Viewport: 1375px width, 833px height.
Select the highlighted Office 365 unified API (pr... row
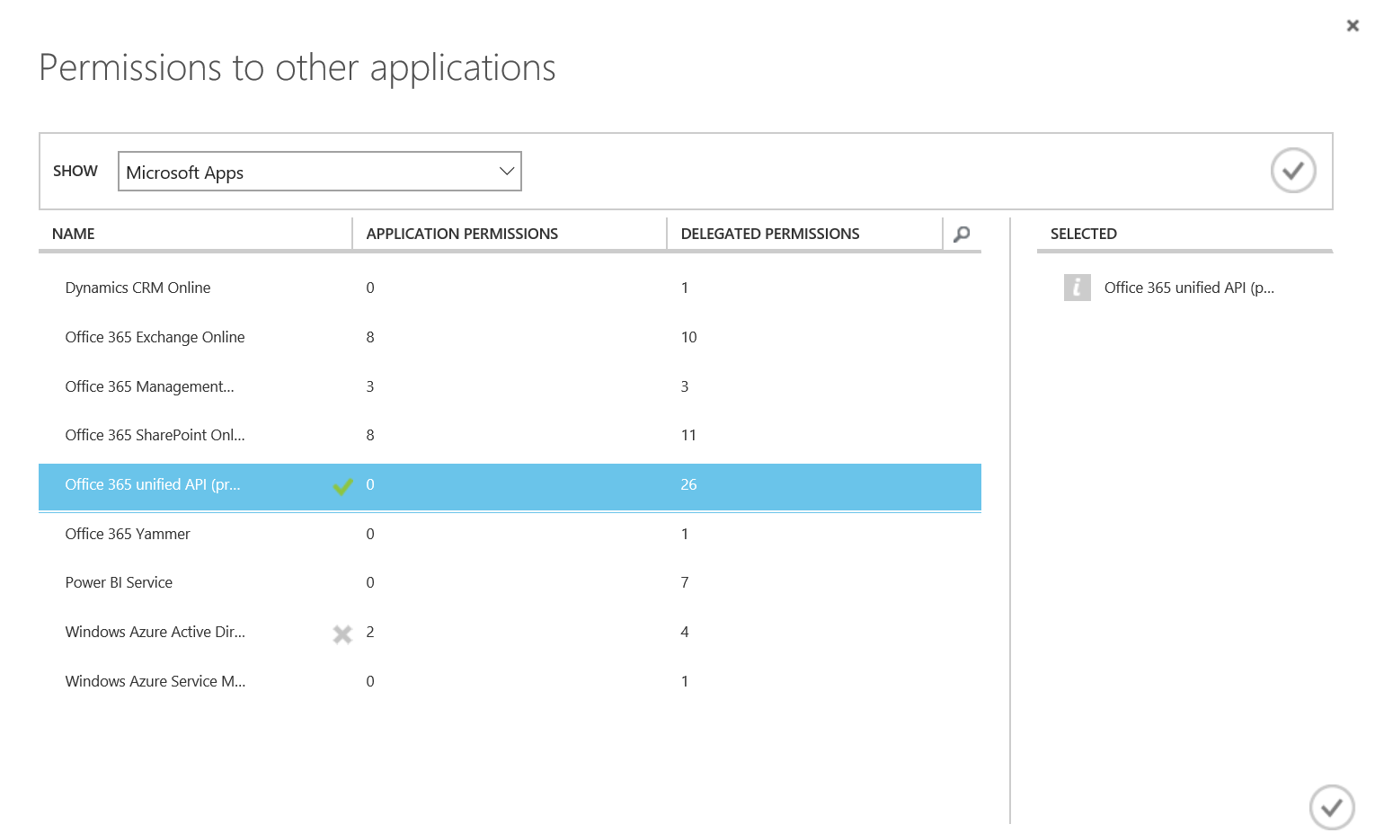point(510,487)
